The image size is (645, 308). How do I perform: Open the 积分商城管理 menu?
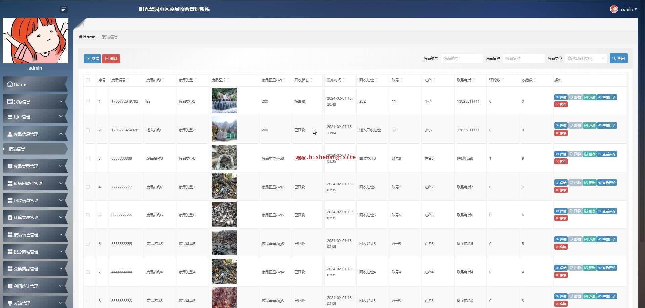(x=35, y=252)
